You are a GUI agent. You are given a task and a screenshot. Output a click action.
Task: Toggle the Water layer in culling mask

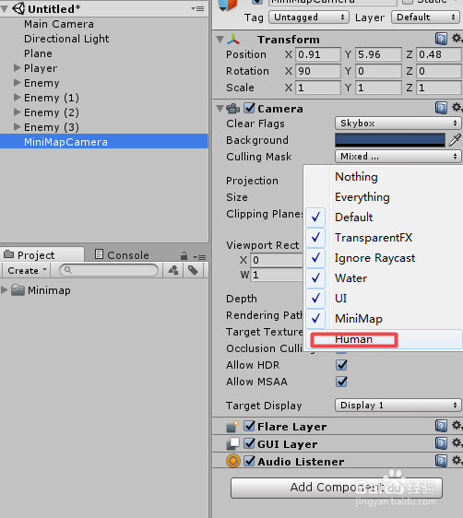(384, 278)
